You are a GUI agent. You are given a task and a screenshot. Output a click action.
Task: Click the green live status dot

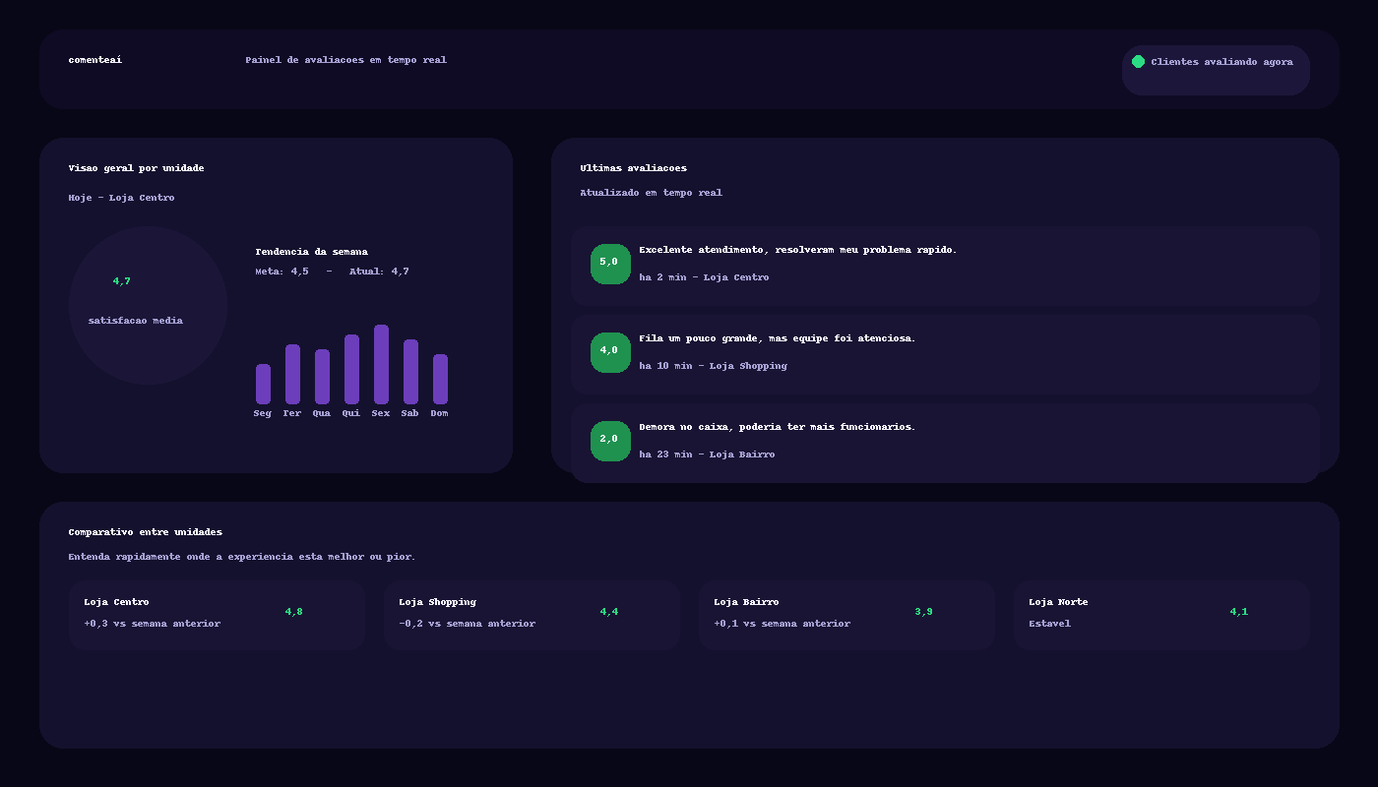(x=1138, y=61)
